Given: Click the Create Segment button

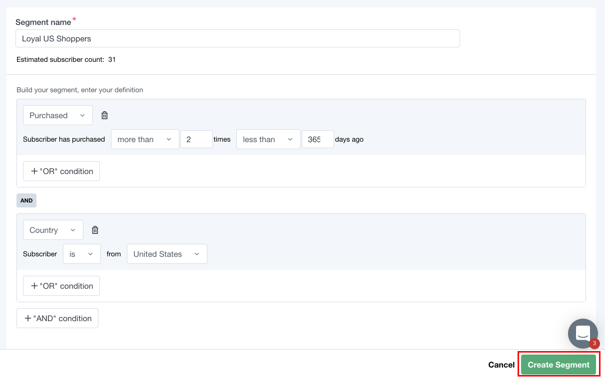Looking at the screenshot, I should 558,365.
